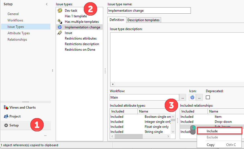Image resolution: width=244 pixels, height=149 pixels.
Task: Click the Dev task palette icon
Action: 60,10
